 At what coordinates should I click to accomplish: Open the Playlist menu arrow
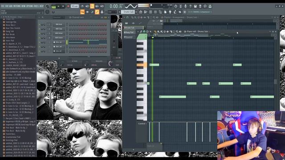tap(124, 17)
